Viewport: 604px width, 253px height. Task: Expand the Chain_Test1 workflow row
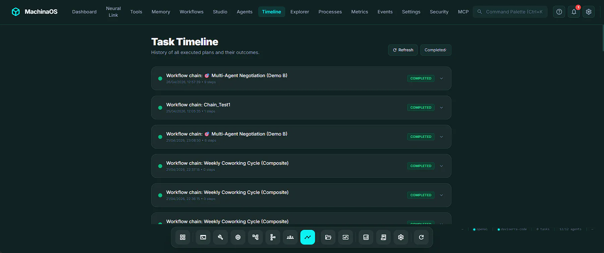(441, 108)
